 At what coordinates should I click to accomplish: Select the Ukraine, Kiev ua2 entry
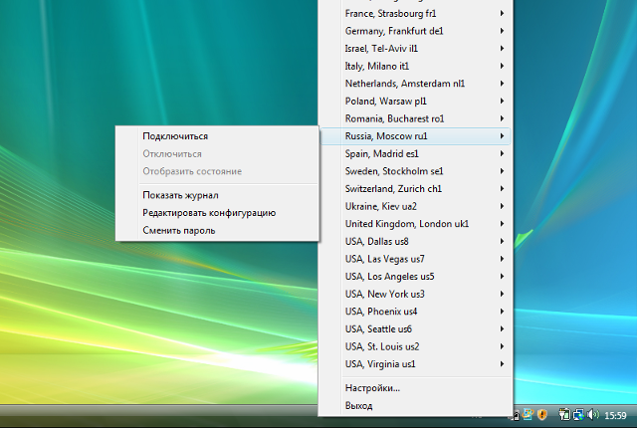pyautogui.click(x=415, y=206)
